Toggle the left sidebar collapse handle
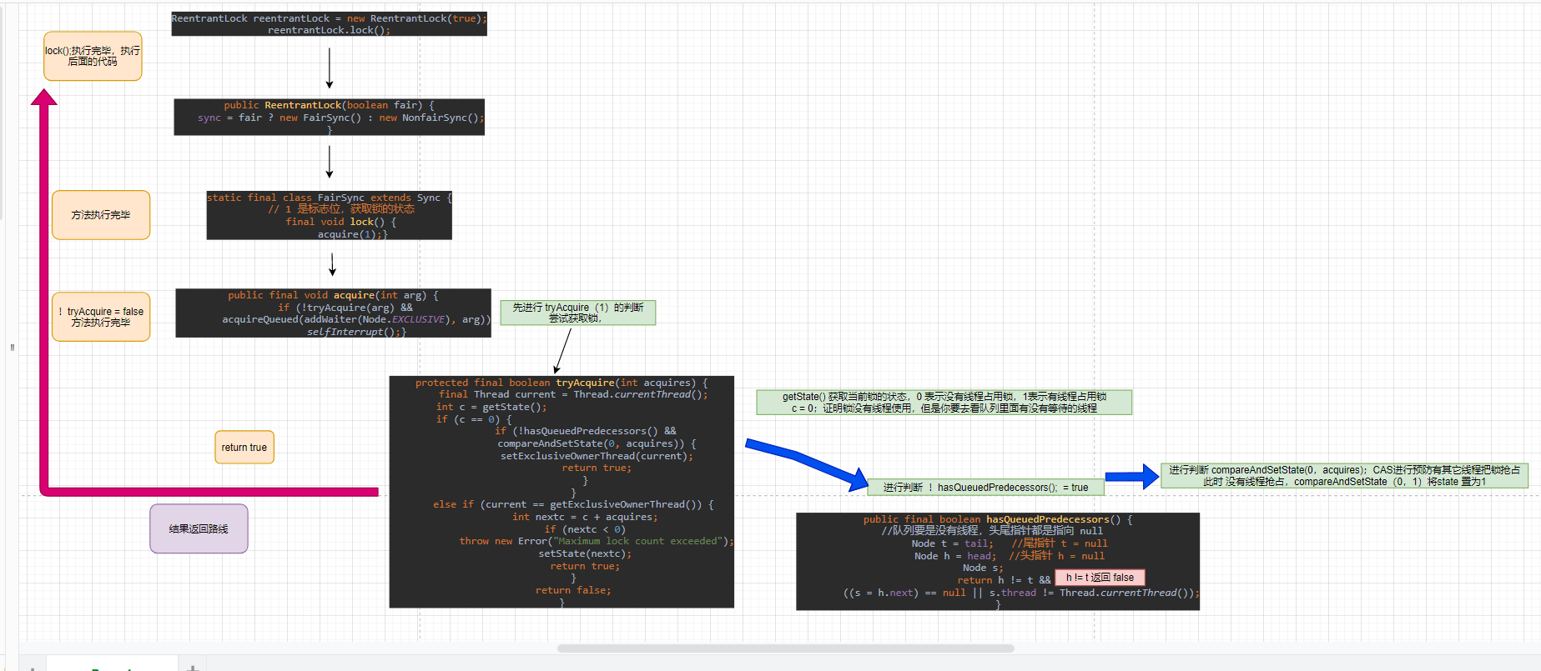1541x671 pixels. [12, 347]
